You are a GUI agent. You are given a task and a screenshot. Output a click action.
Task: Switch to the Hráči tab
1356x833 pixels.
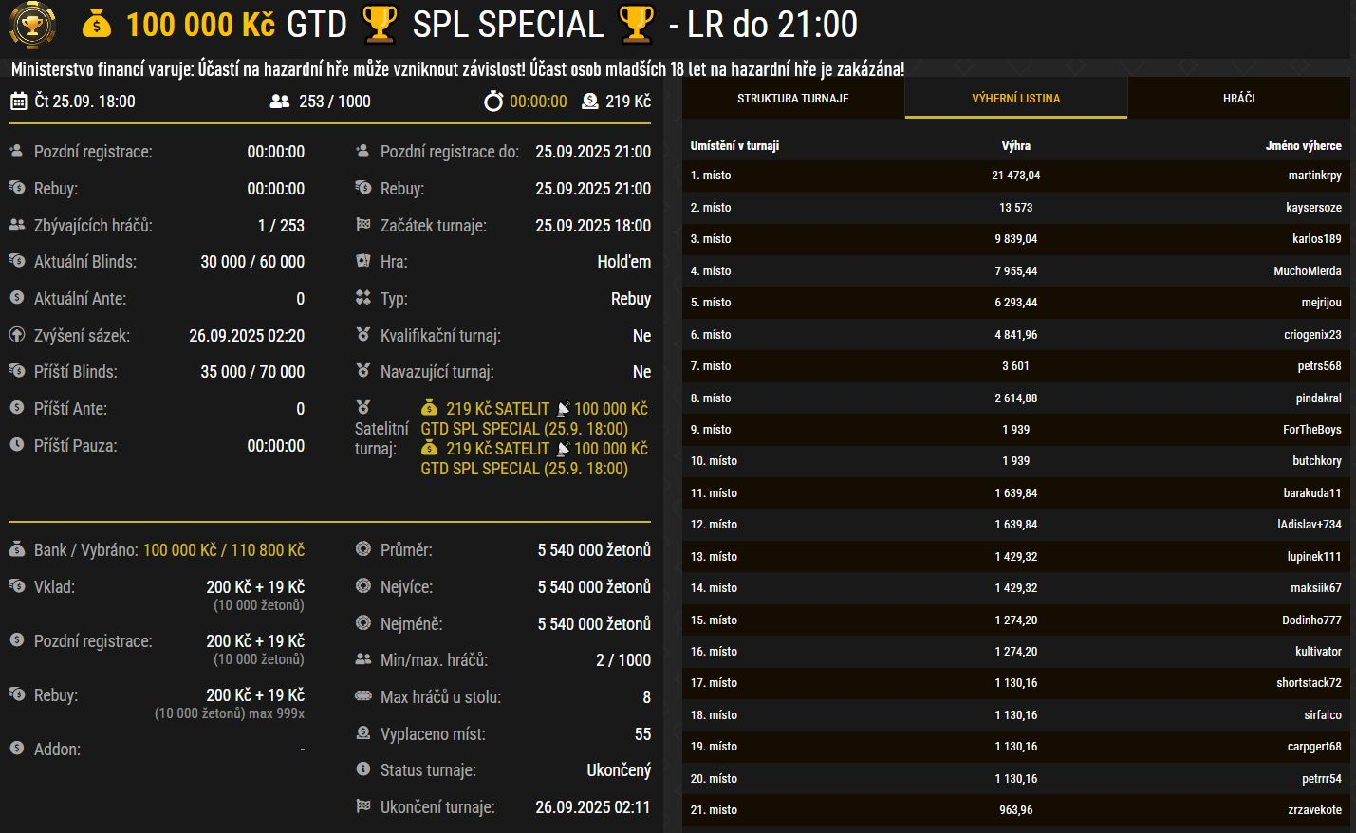(x=1238, y=98)
